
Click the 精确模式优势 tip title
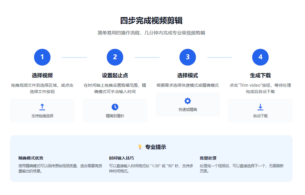pyautogui.click(x=31, y=158)
